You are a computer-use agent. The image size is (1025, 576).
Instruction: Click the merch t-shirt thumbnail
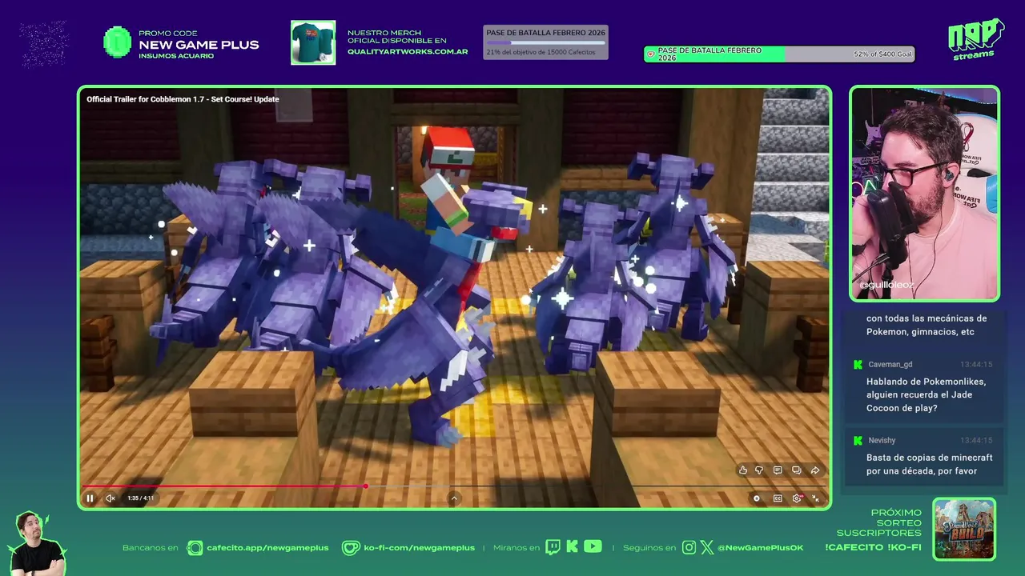(x=313, y=42)
